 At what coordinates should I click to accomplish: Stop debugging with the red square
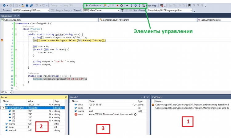(117, 6)
